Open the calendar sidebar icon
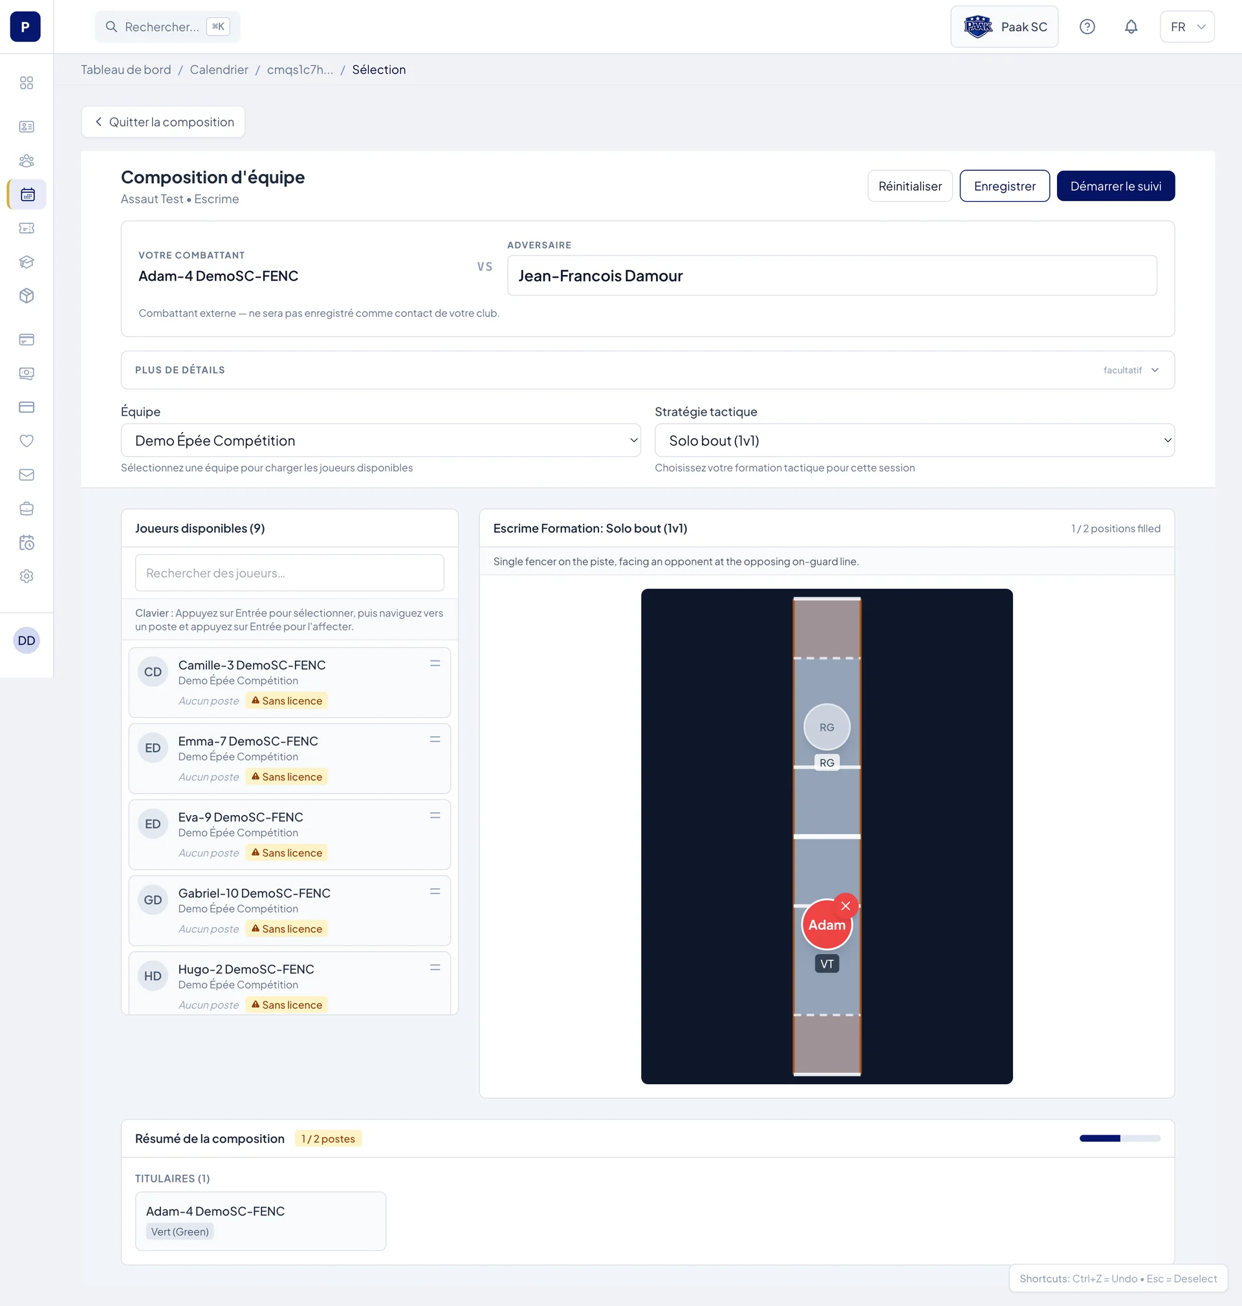Viewport: 1242px width, 1306px height. coord(27,195)
